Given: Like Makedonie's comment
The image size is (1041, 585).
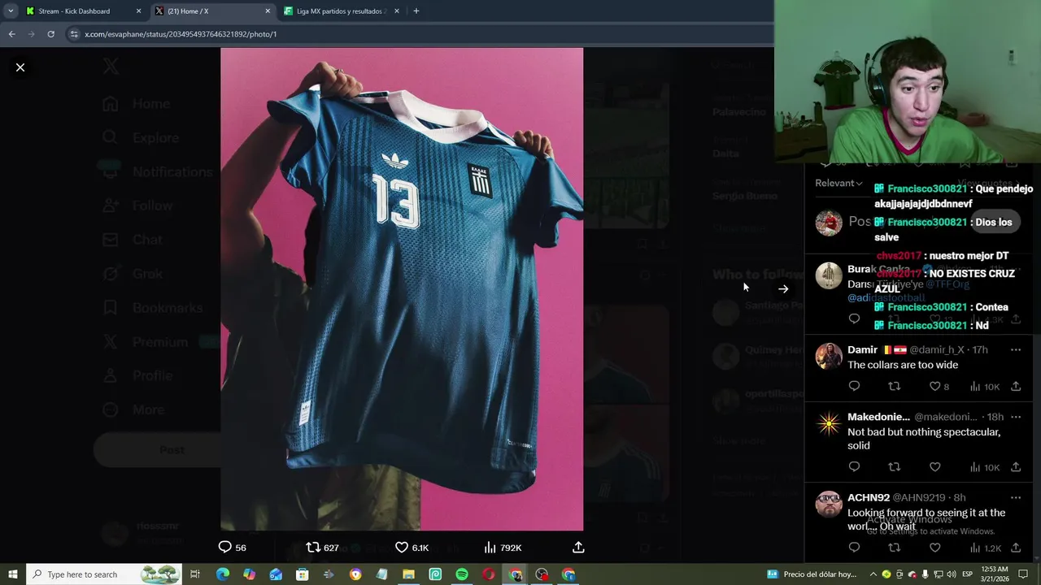Looking at the screenshot, I should pos(934,467).
